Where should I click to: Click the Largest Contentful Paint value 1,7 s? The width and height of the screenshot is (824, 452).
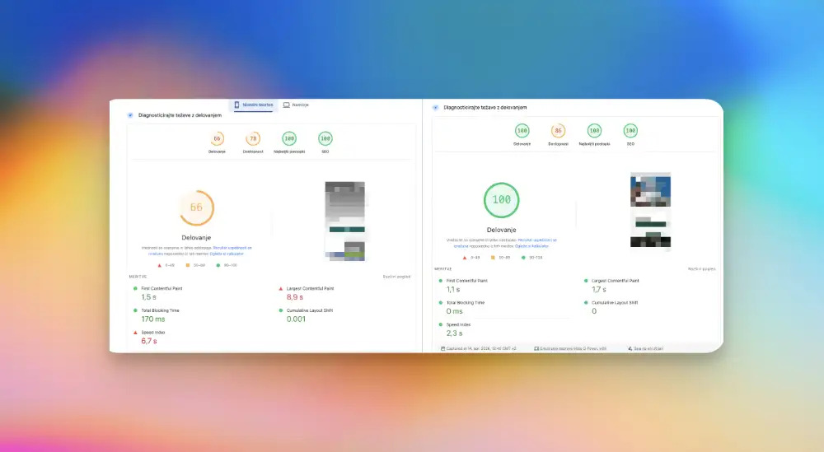[x=599, y=289]
